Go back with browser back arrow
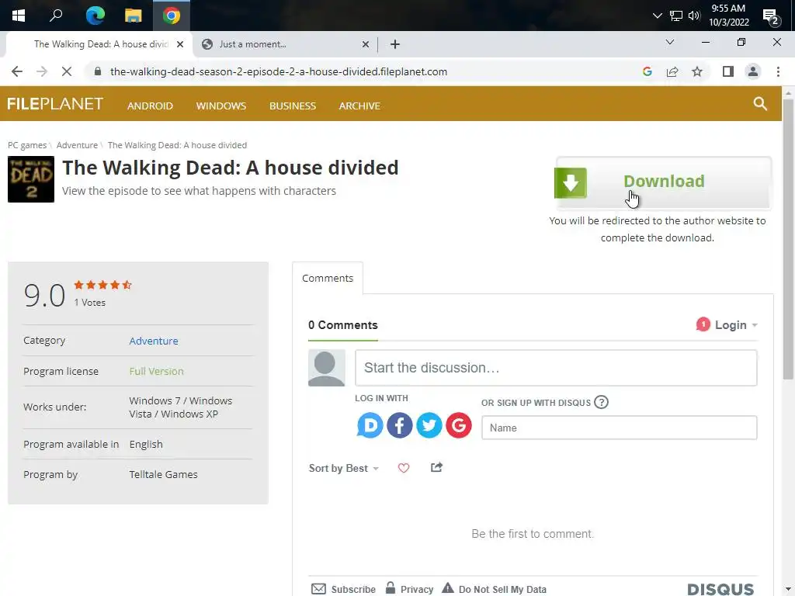795x596 pixels. coord(17,71)
